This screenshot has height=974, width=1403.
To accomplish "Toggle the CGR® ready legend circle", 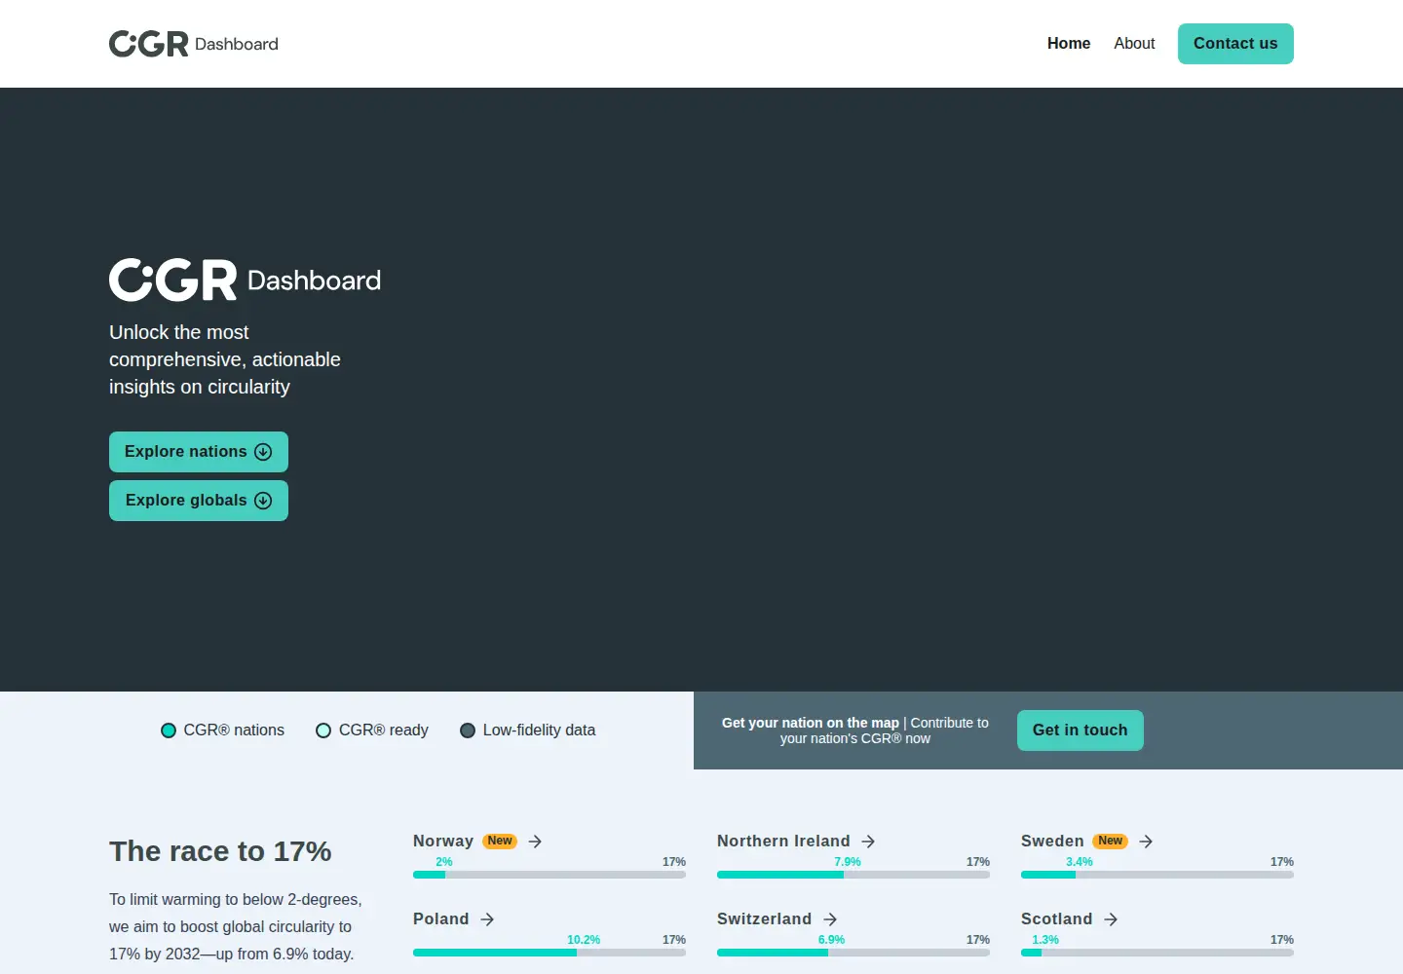I will 323,730.
